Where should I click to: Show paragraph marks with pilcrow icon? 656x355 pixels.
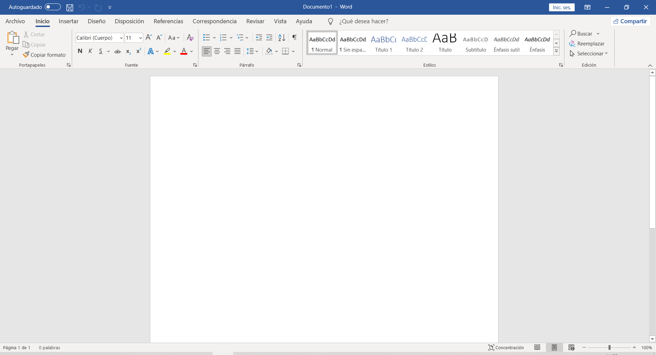294,38
